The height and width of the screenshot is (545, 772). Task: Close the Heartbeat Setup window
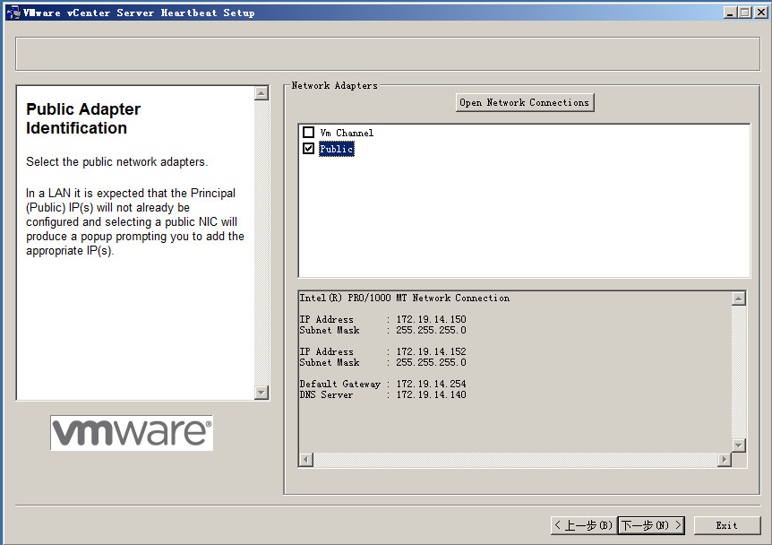pyautogui.click(x=761, y=13)
